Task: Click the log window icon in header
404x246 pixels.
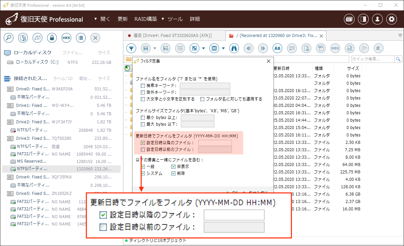Action: click(x=349, y=19)
